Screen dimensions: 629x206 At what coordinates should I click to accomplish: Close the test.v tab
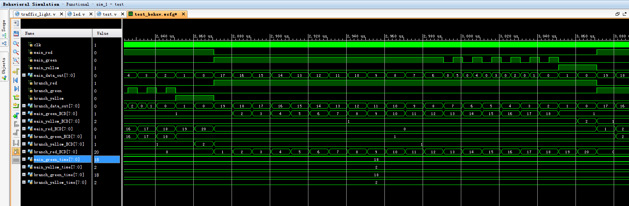click(x=123, y=14)
